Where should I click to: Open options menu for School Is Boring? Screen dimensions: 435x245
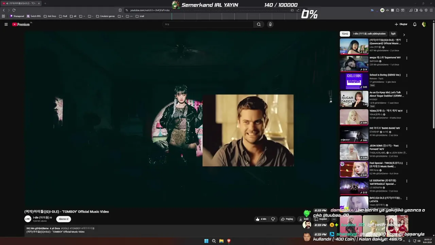pos(406,76)
